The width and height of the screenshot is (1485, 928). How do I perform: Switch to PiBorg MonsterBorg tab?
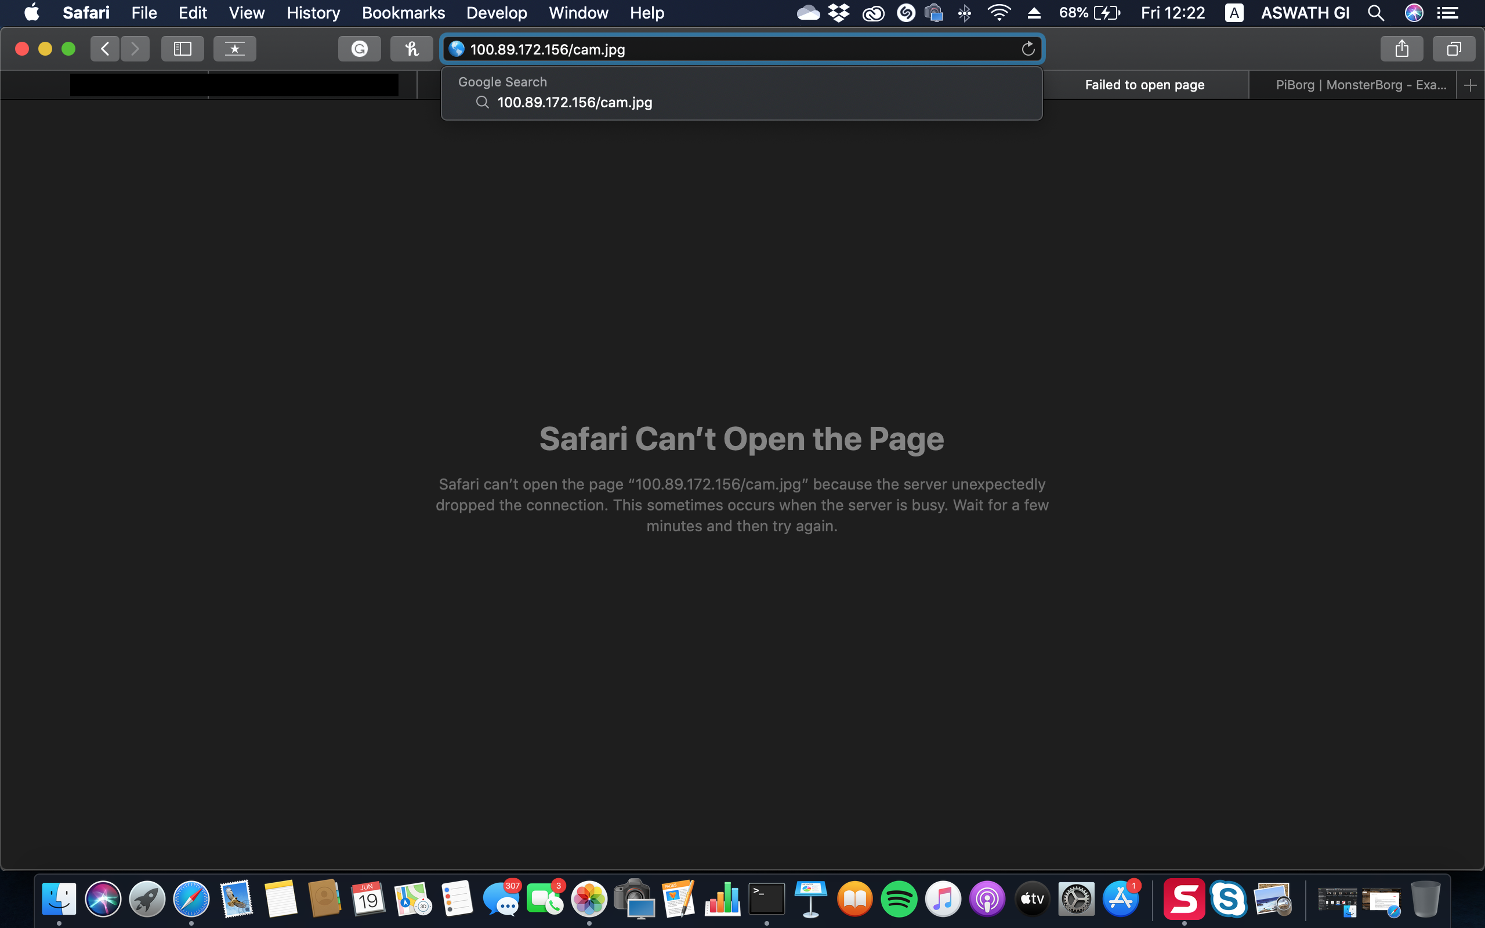click(1360, 85)
